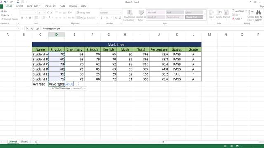The image size is (264, 148).
Task: Toggle Align Left
Action: (57, 18)
